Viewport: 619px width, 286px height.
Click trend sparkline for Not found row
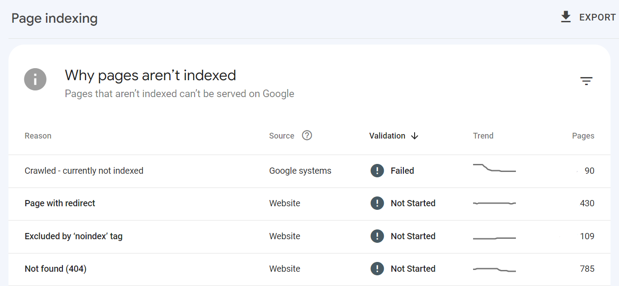[494, 270]
